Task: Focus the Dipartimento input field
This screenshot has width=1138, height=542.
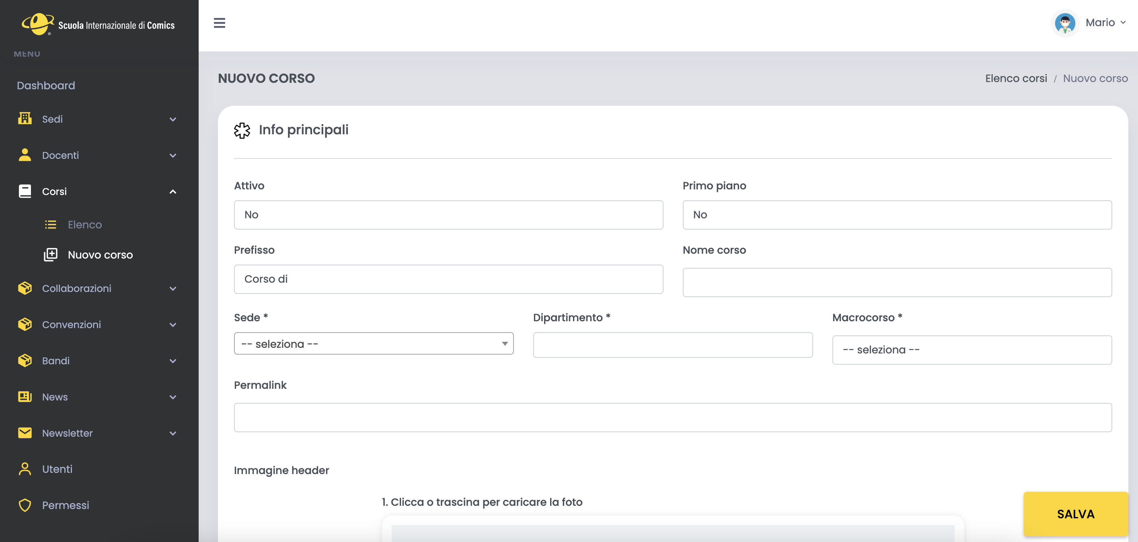Action: 673,345
